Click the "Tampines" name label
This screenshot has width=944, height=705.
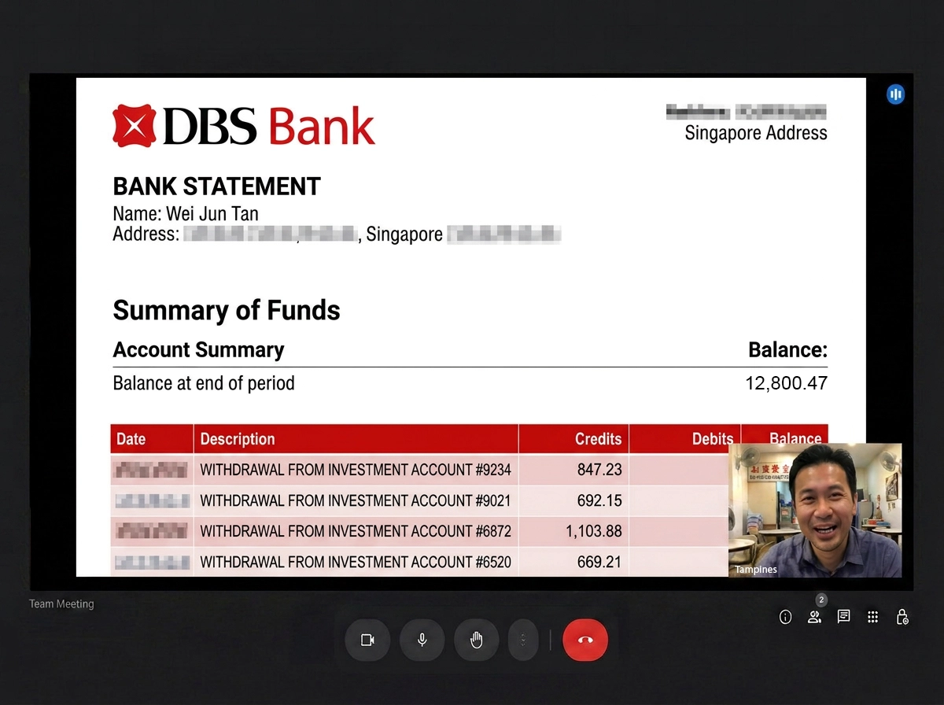pyautogui.click(x=756, y=570)
